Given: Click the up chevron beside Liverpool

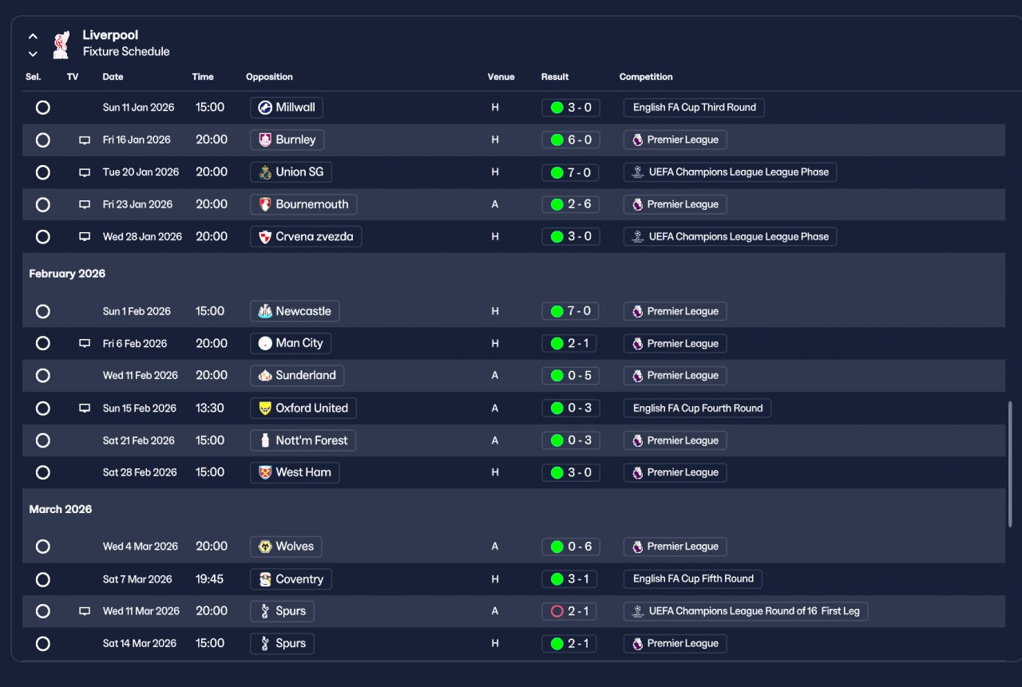Looking at the screenshot, I should click(33, 36).
